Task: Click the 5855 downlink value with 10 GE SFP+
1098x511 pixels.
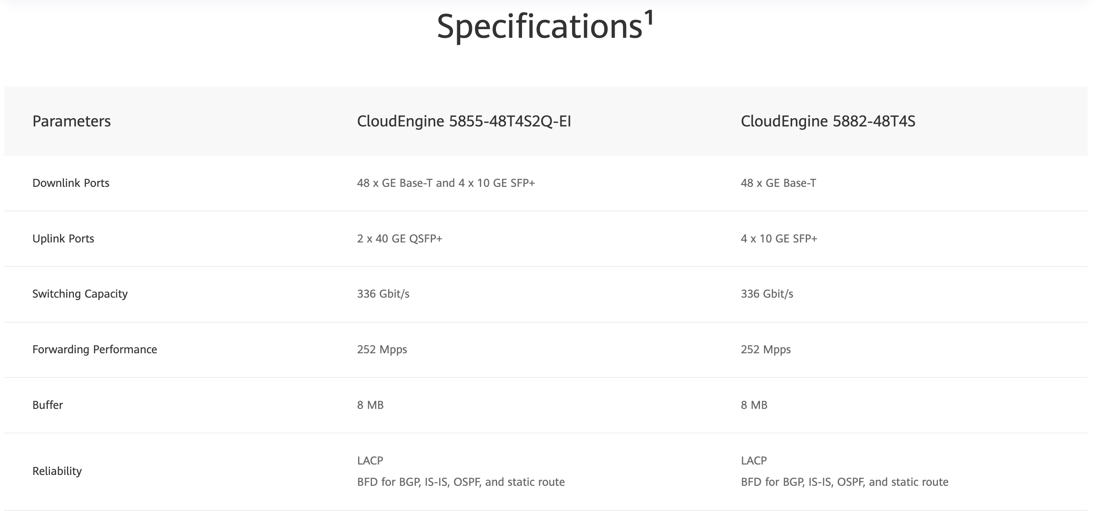Action: (446, 183)
